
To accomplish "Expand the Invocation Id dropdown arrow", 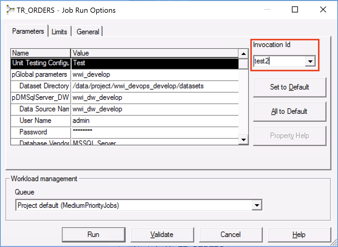I will click(310, 61).
